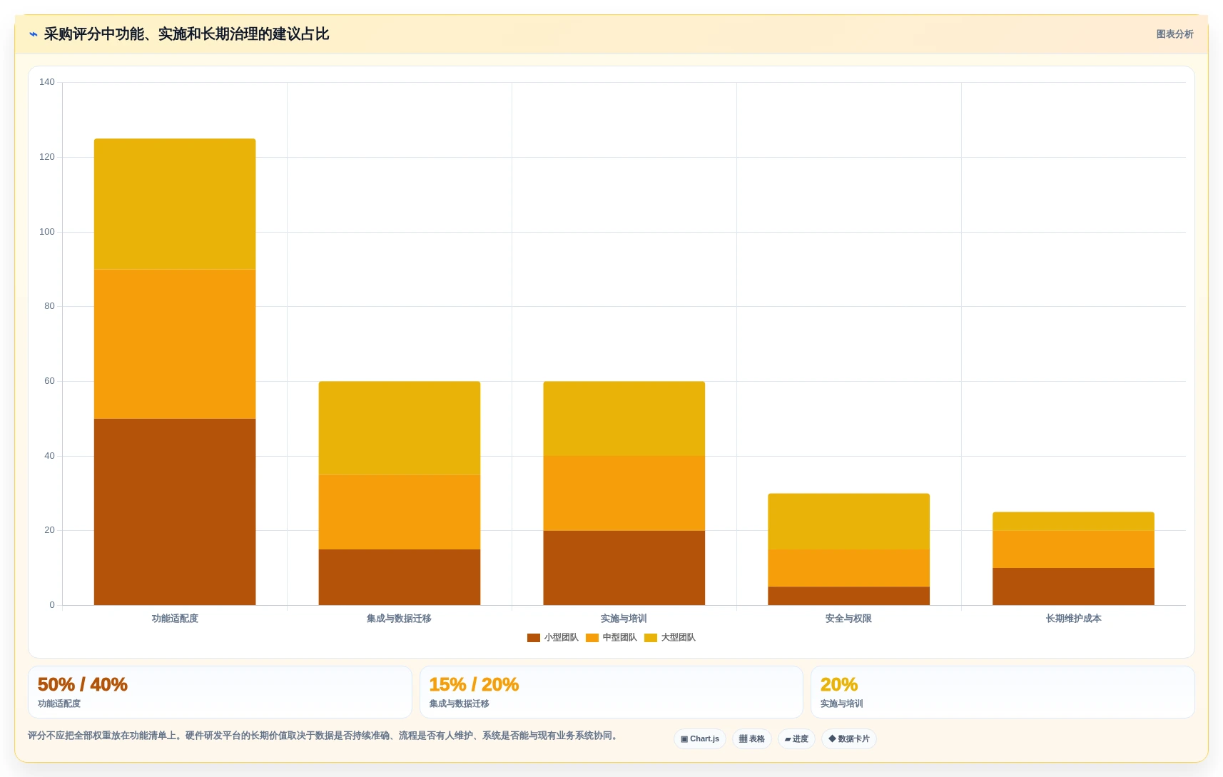The image size is (1223, 777).
Task: Click the 大型团队 segment of 集成与数据迁移 bar
Action: 400,428
